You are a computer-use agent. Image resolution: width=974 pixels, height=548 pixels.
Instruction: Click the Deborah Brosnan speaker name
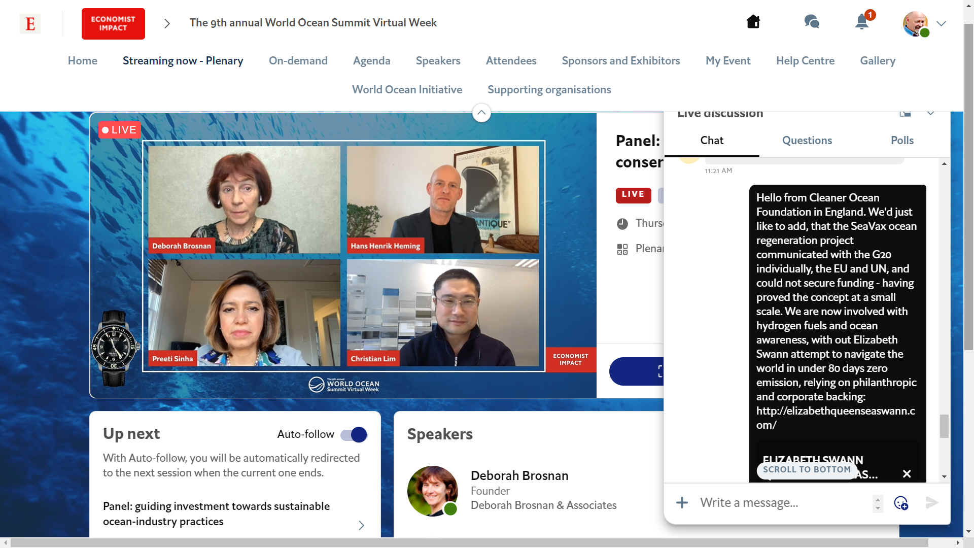click(519, 476)
